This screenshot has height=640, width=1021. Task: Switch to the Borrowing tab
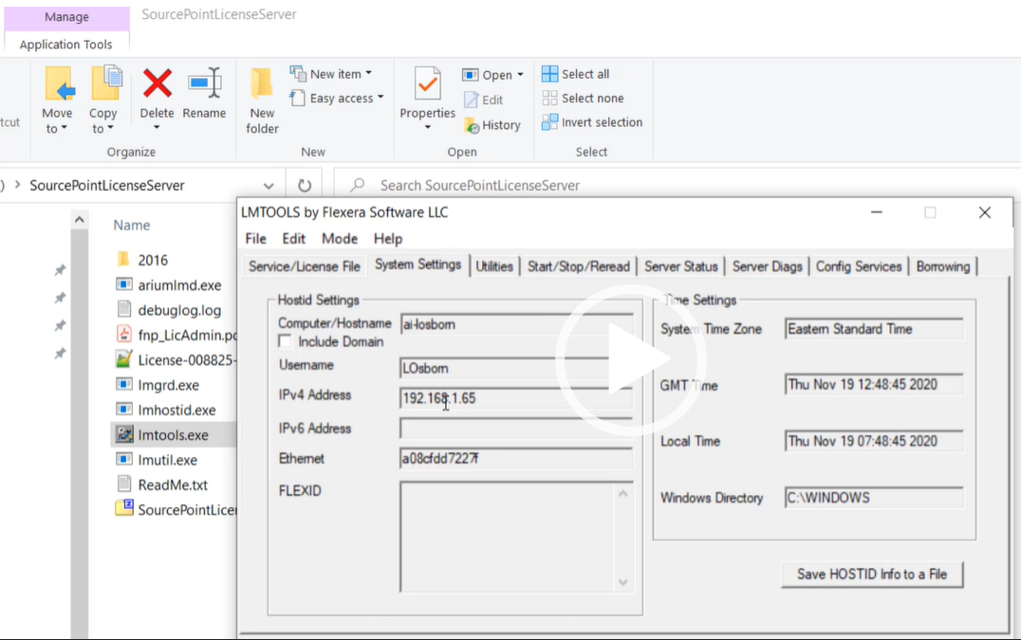pos(943,266)
